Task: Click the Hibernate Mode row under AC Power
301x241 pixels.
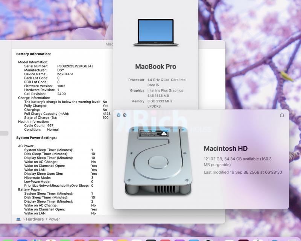Action: pos(38,178)
